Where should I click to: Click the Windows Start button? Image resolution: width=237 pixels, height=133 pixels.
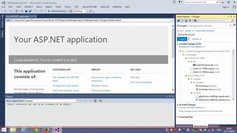(4, 130)
